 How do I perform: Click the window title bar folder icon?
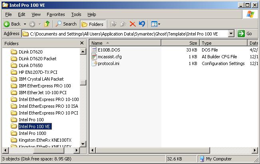point(5,5)
